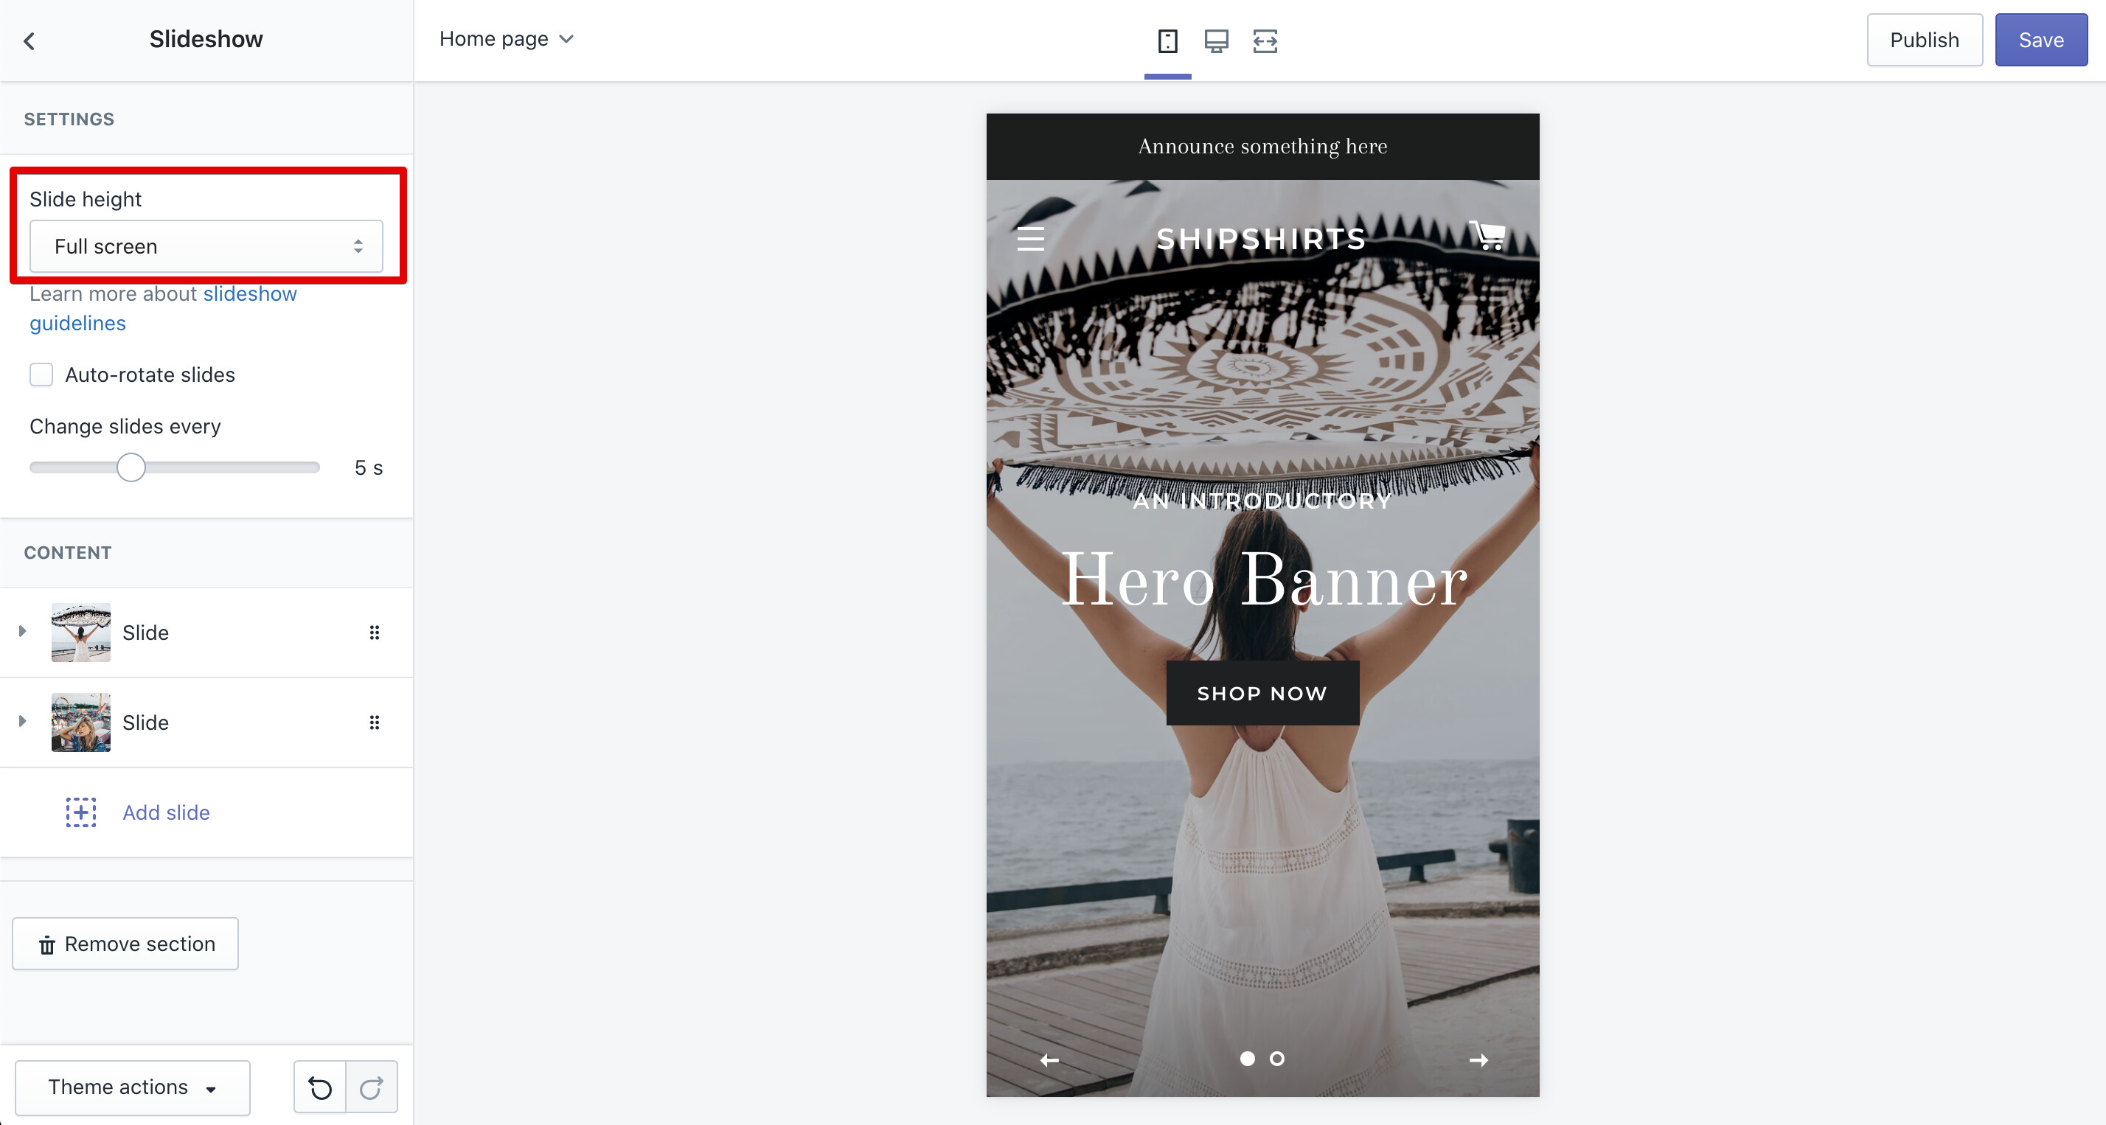Select second slide pagination dot
This screenshot has height=1125, width=2106.
1276,1058
